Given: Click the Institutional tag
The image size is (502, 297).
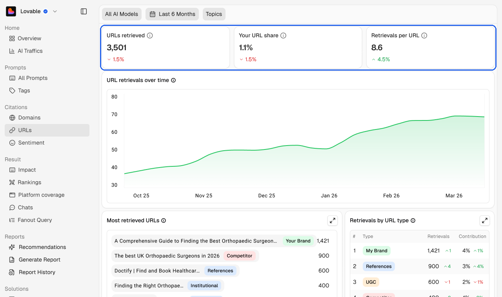Looking at the screenshot, I should [x=204, y=286].
